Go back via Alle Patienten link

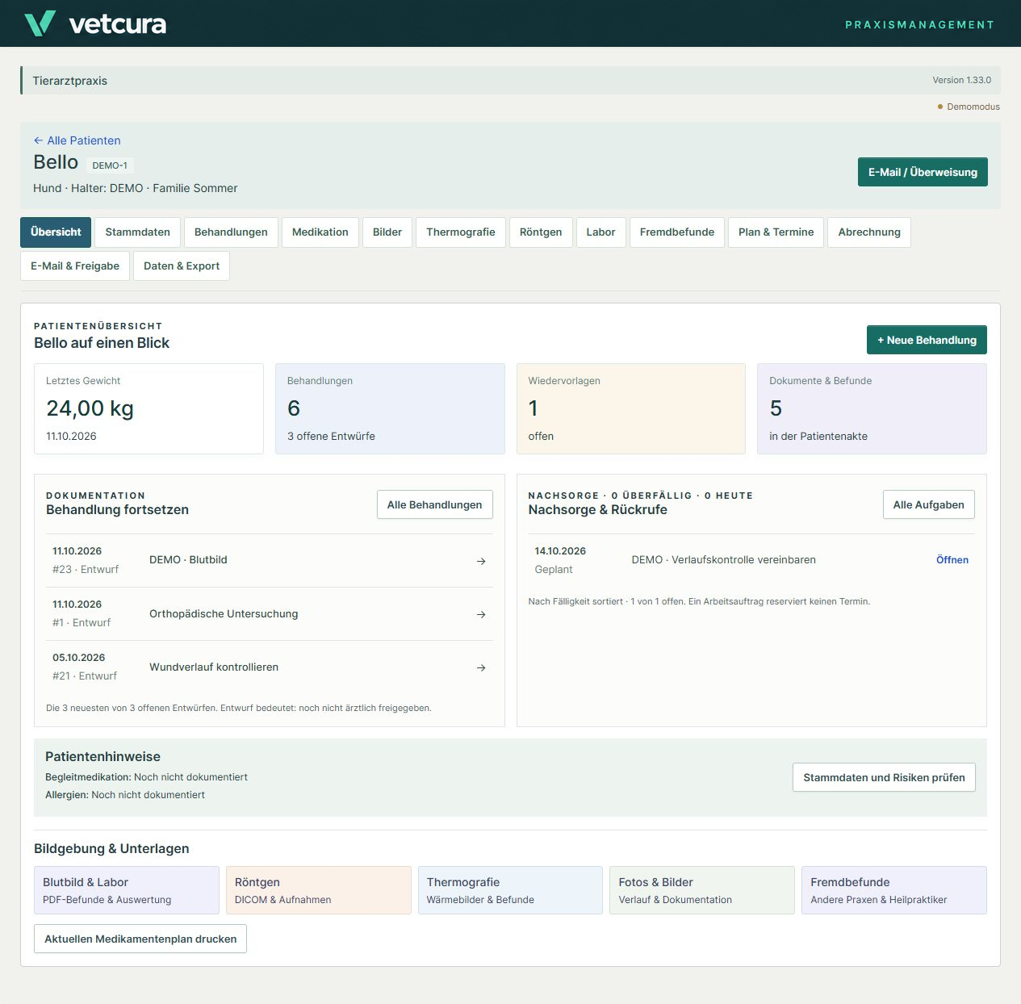coord(77,140)
